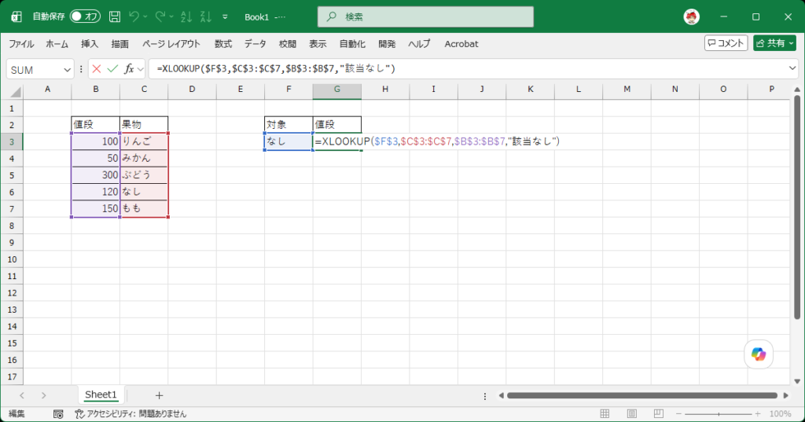Click the コメント button
The image size is (805, 422).
[x=726, y=43]
